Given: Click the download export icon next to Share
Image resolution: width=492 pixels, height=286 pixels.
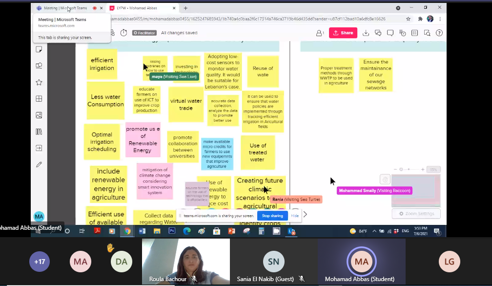Looking at the screenshot, I should pos(366,33).
